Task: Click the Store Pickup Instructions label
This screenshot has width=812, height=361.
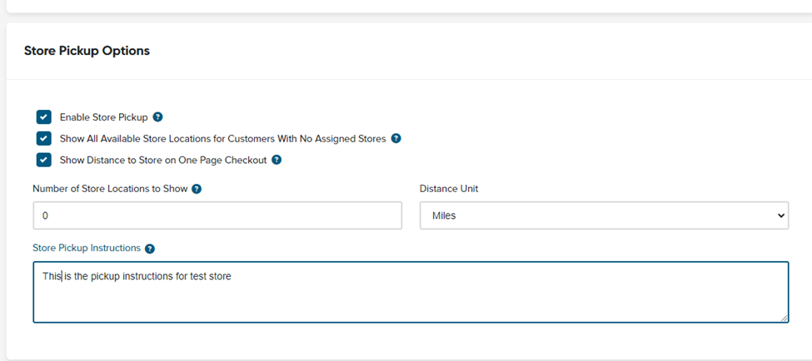Action: click(x=87, y=248)
